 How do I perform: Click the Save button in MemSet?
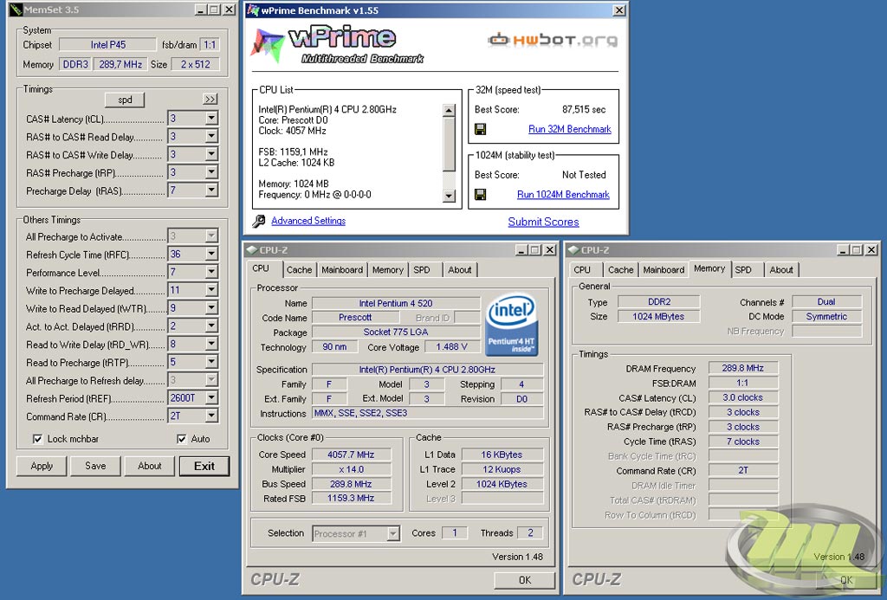click(95, 466)
